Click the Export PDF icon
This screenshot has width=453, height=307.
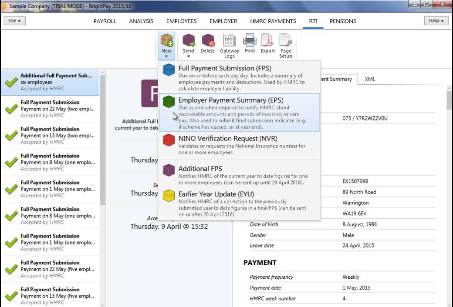(267, 40)
